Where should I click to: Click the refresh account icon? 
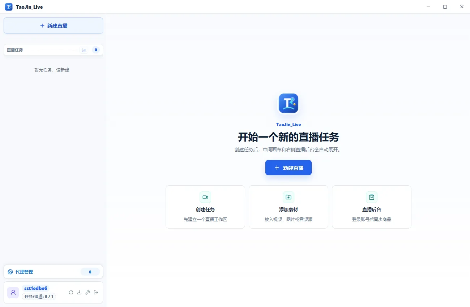(71, 292)
